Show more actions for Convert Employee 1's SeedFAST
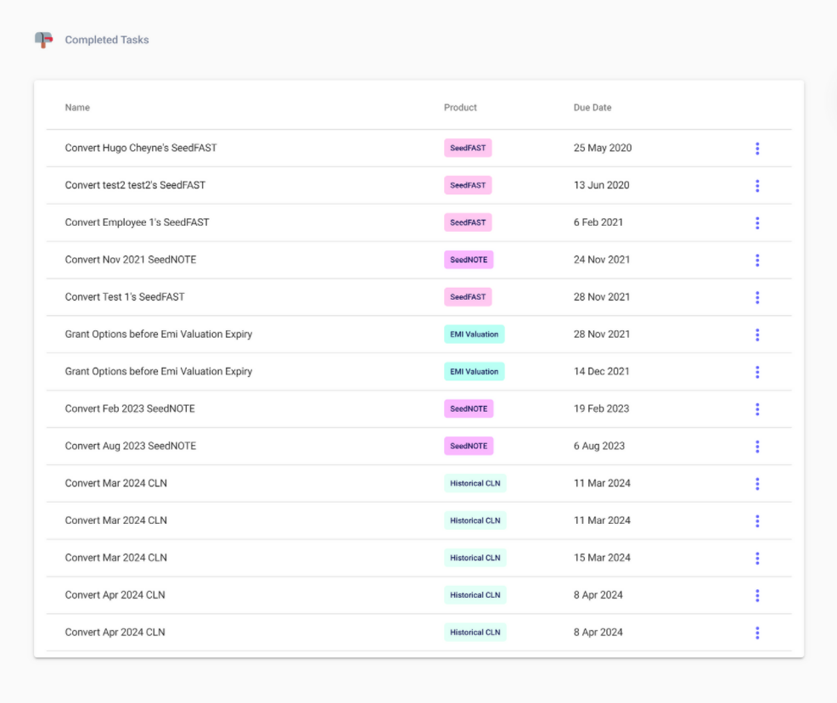837x703 pixels. pyautogui.click(x=757, y=223)
